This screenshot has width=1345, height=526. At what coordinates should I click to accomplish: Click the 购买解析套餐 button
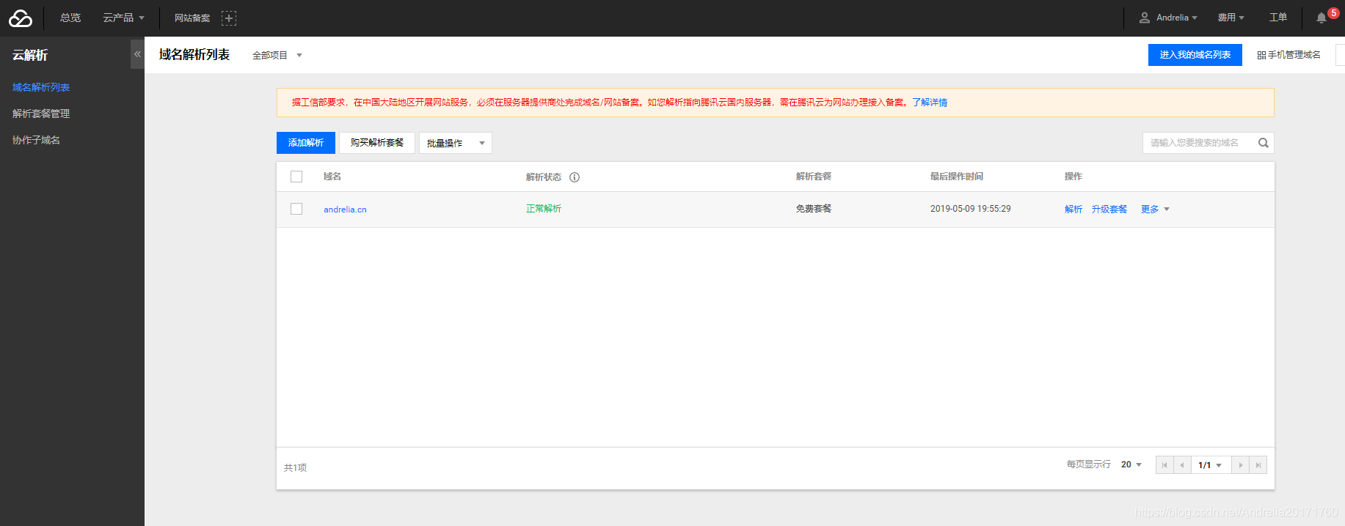tap(377, 143)
